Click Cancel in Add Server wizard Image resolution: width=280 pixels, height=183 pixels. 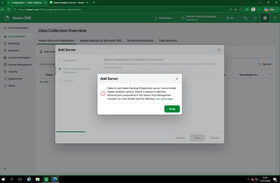214,138
